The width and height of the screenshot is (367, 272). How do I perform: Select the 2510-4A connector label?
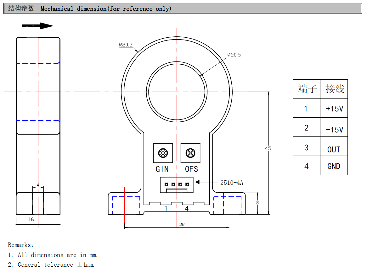tap(232, 183)
